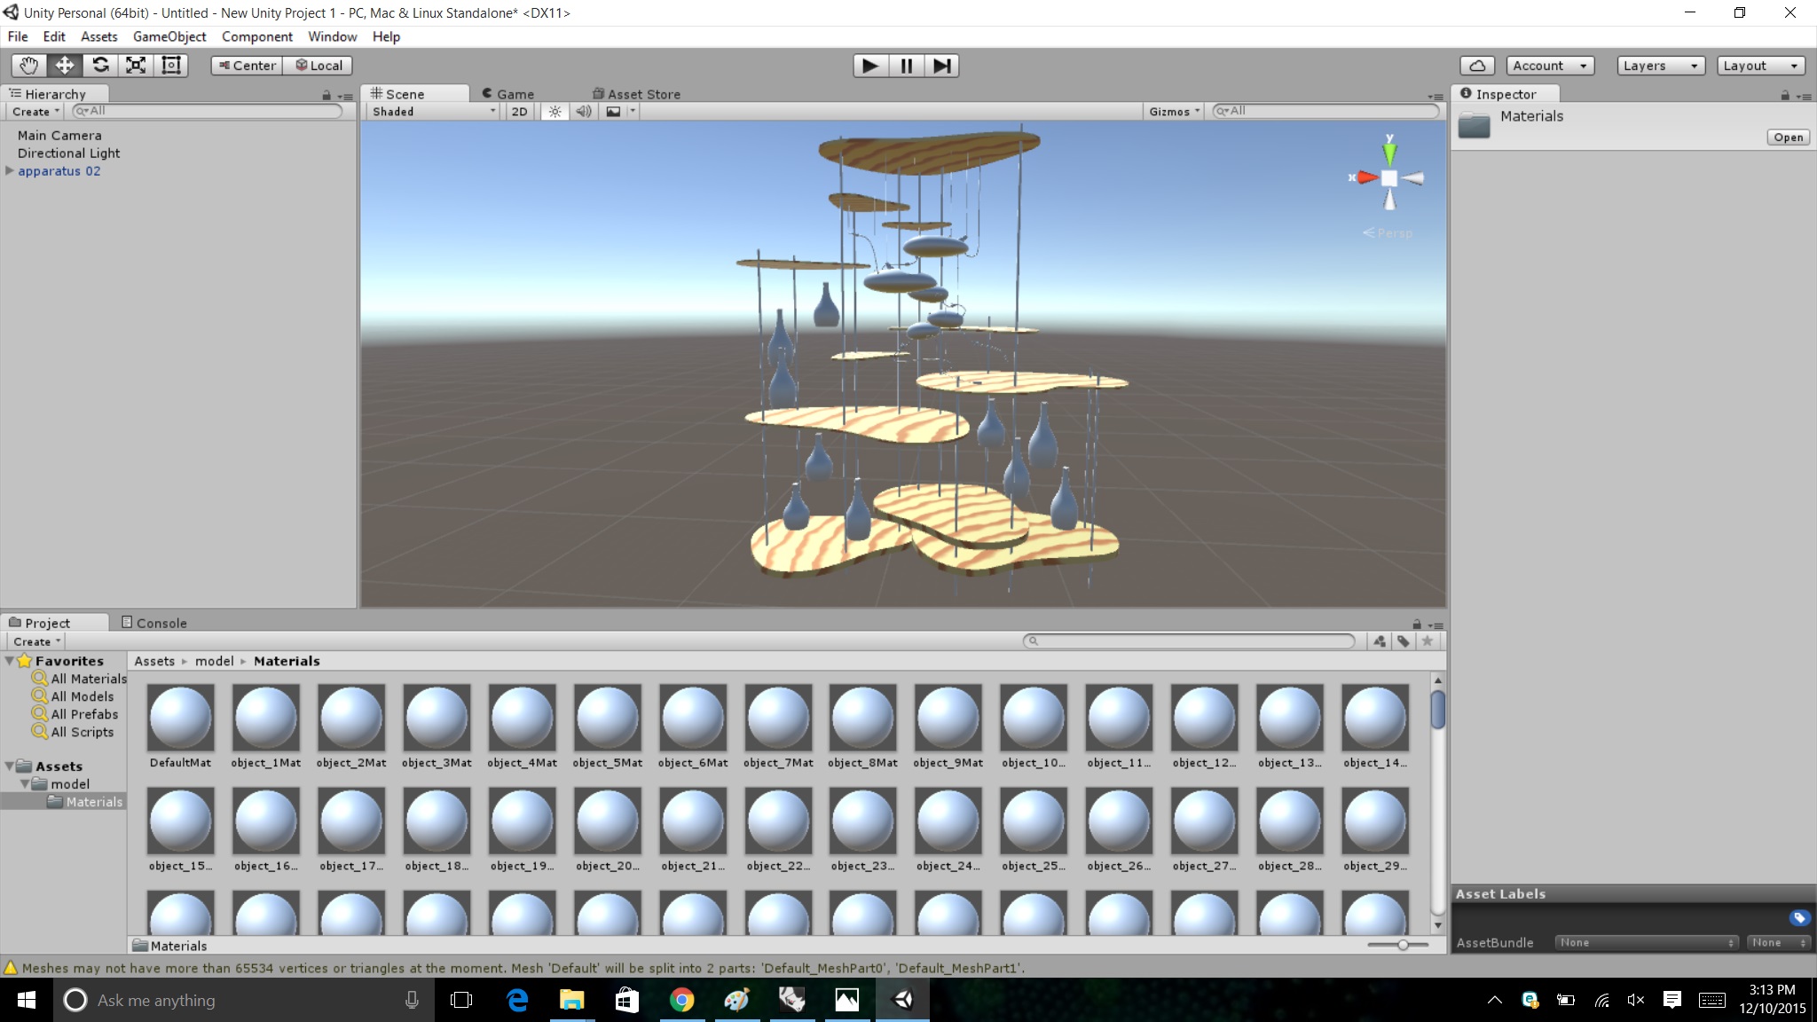Select the Hand pan tool
1817x1022 pixels.
[x=28, y=65]
